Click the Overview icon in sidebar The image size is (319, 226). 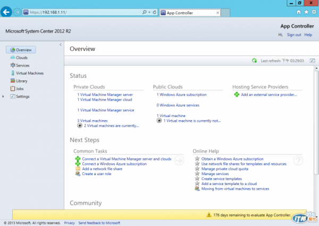pos(13,50)
